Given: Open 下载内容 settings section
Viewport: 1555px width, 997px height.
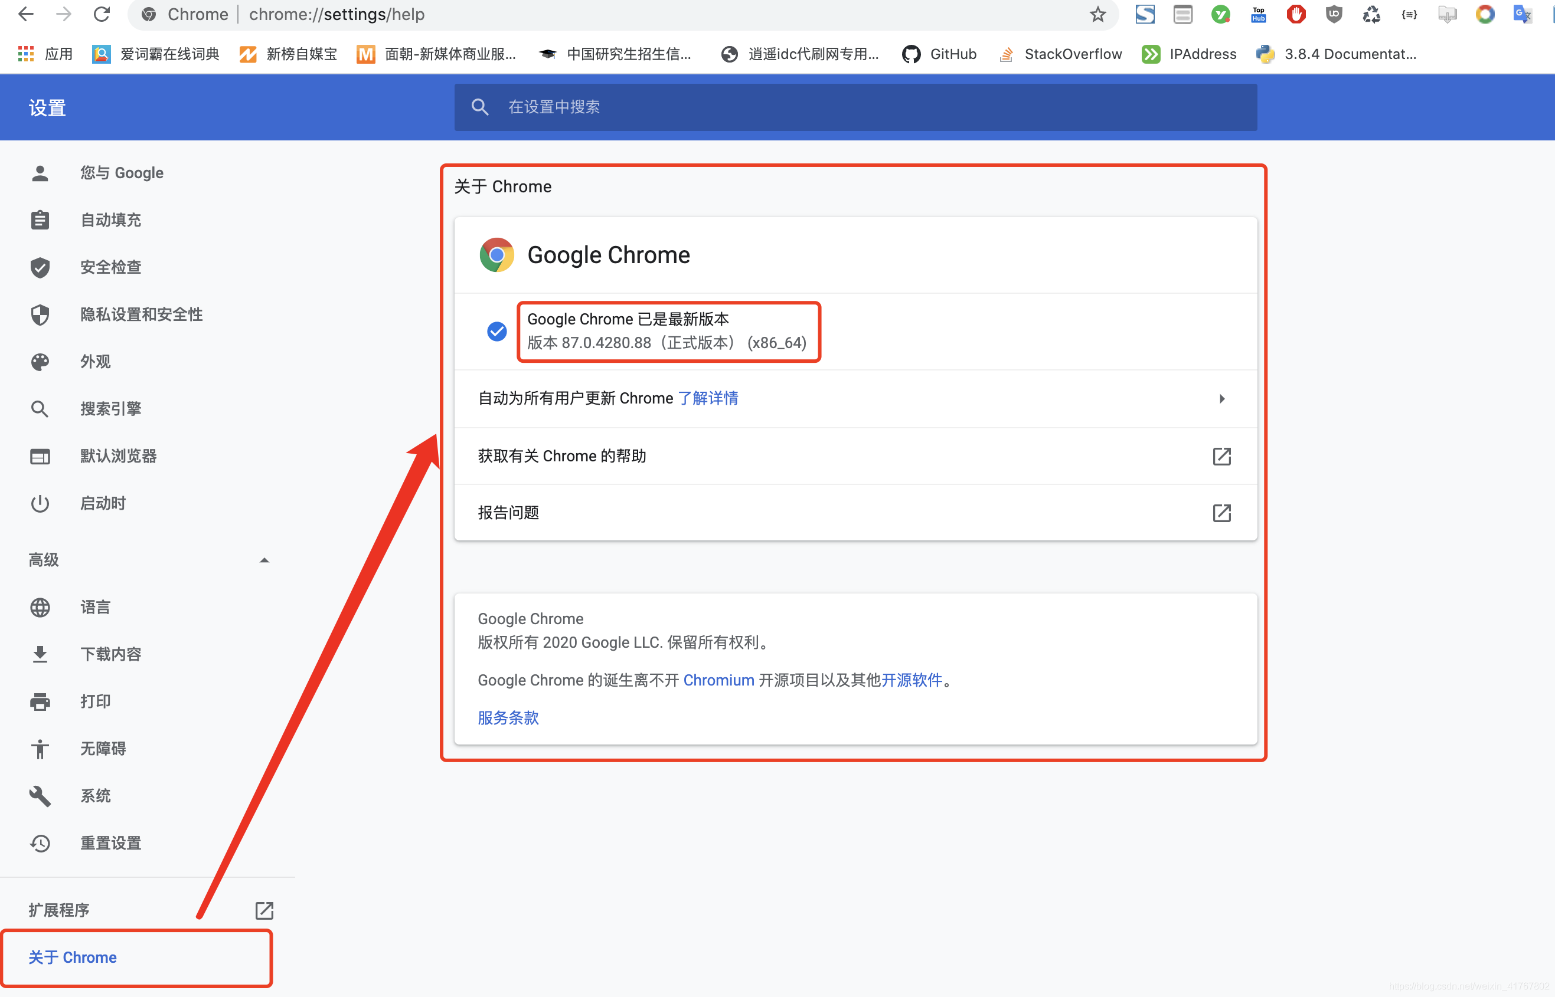Looking at the screenshot, I should pyautogui.click(x=110, y=654).
